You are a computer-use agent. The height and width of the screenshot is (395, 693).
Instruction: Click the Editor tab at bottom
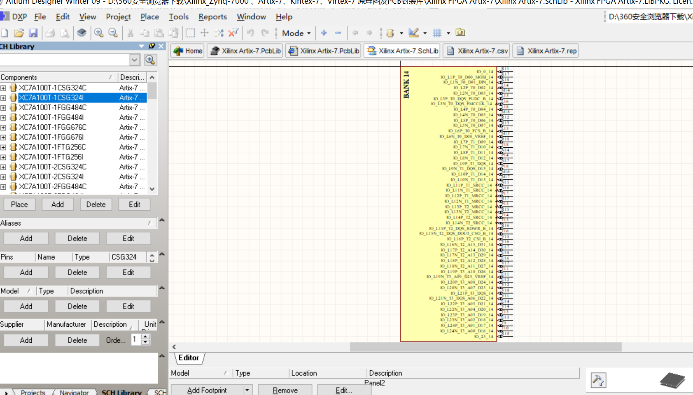click(x=189, y=358)
